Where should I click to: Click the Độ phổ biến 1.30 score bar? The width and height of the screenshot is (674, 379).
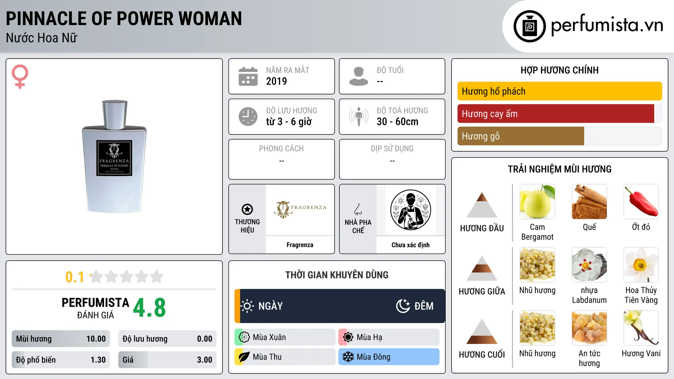(61, 360)
